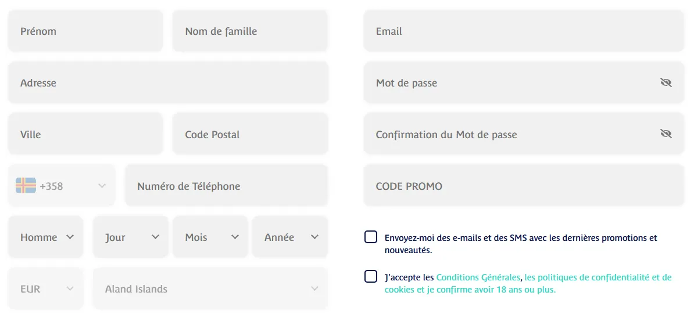Click the Prénom input field

coord(85,31)
